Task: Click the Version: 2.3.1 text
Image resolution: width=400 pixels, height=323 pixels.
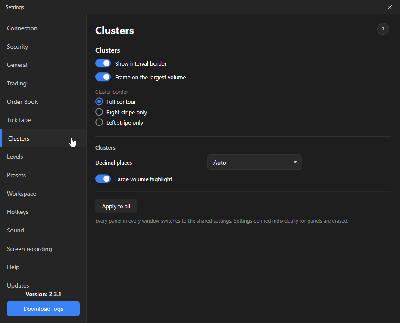Action: point(44,294)
